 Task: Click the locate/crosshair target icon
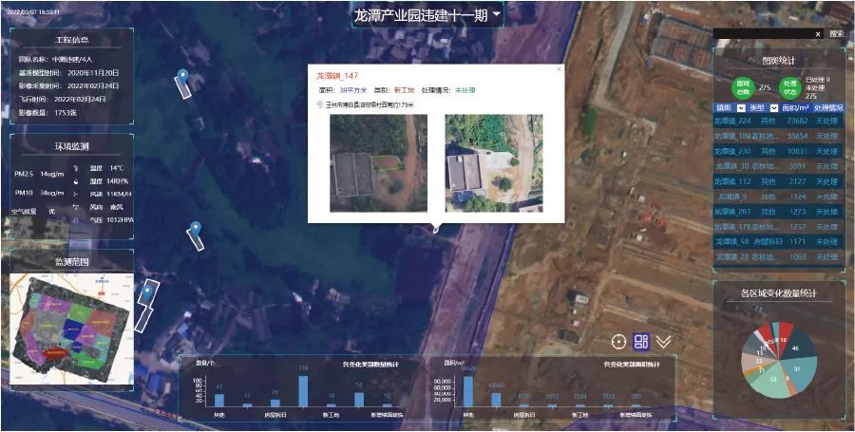pos(619,342)
